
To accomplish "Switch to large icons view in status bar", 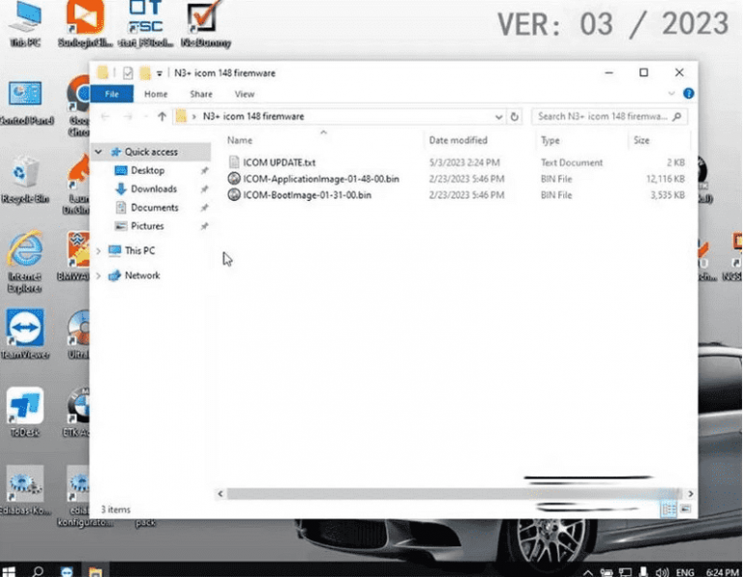I will (686, 508).
